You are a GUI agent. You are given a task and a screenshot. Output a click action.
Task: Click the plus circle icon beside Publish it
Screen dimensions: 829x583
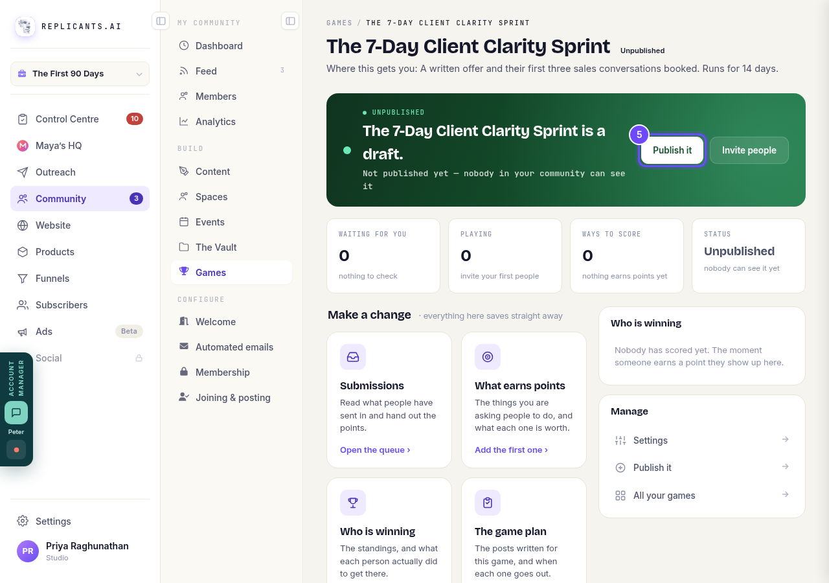tap(620, 468)
